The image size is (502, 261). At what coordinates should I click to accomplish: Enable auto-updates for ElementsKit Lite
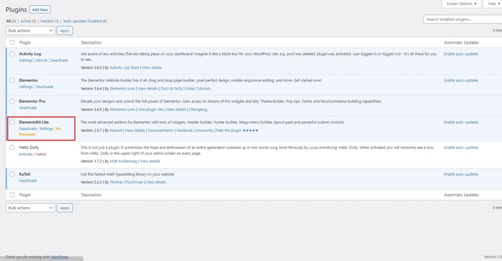461,122
